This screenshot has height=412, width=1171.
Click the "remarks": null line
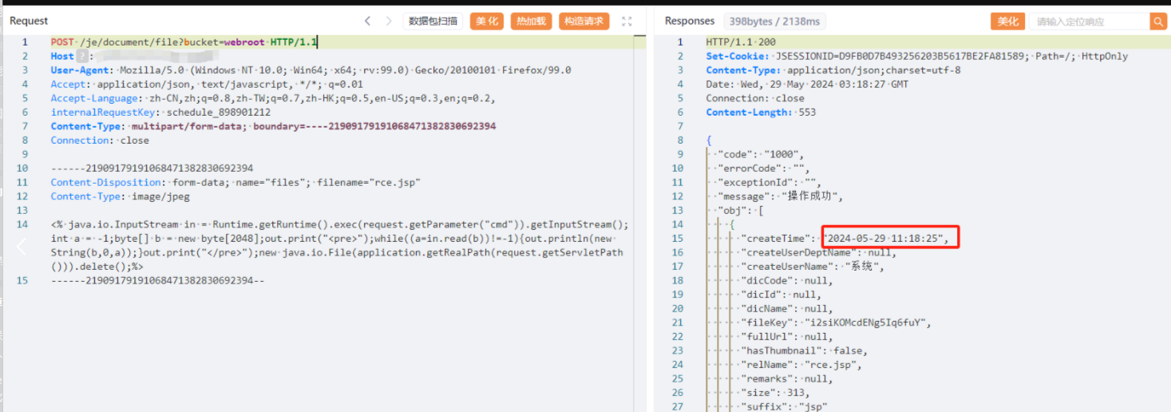[x=788, y=378]
